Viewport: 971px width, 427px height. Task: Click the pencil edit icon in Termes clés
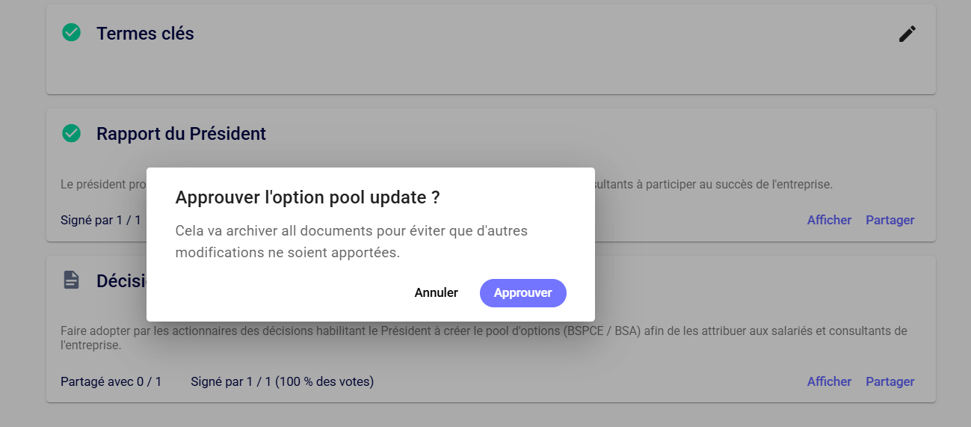(x=907, y=34)
